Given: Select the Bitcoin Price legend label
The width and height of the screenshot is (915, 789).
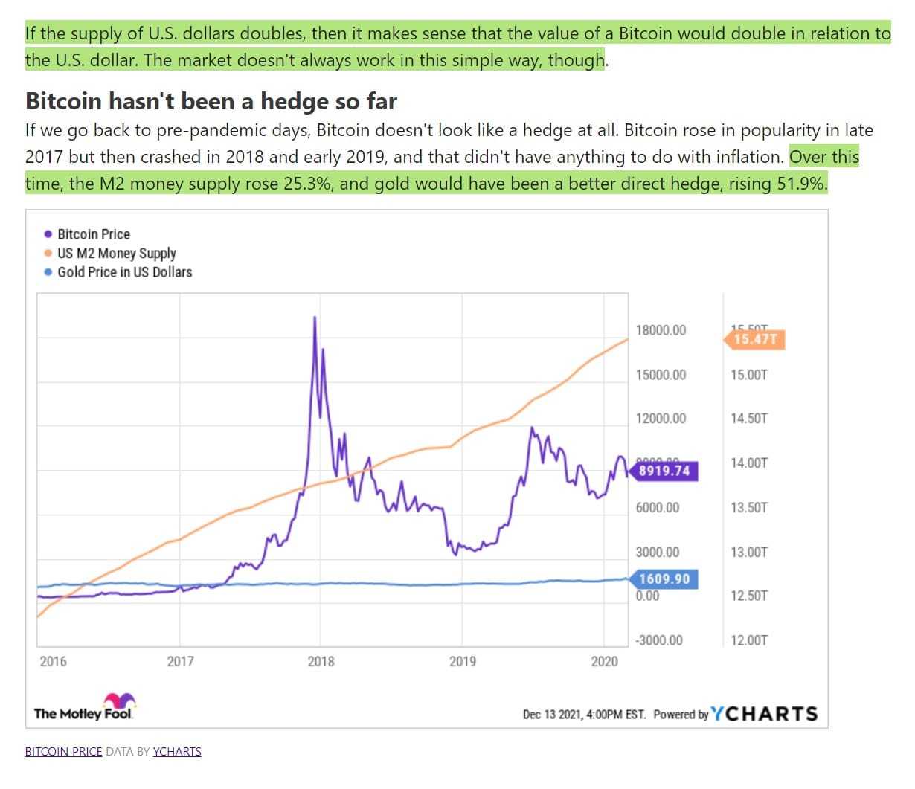Looking at the screenshot, I should coord(94,234).
